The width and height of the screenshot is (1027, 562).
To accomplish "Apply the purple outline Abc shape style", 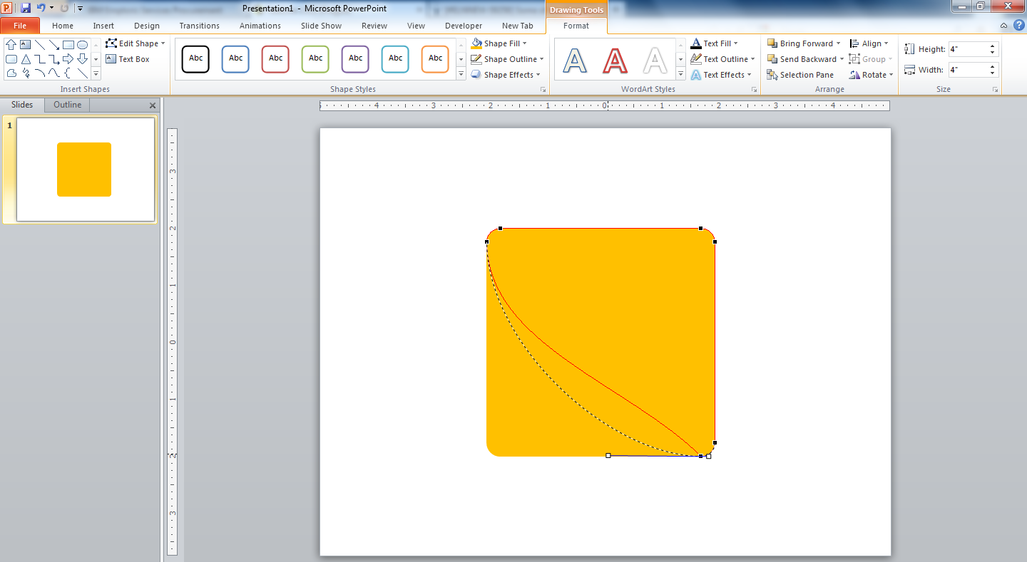I will click(x=355, y=59).
